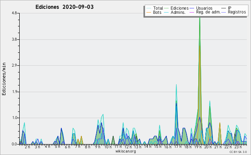
Task: Click the '5 h' x-axis label
Action: (57, 147)
